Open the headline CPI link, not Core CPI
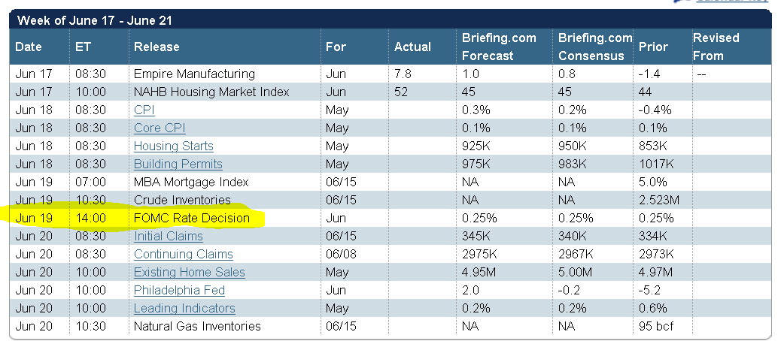The height and width of the screenshot is (341, 781). tap(144, 110)
